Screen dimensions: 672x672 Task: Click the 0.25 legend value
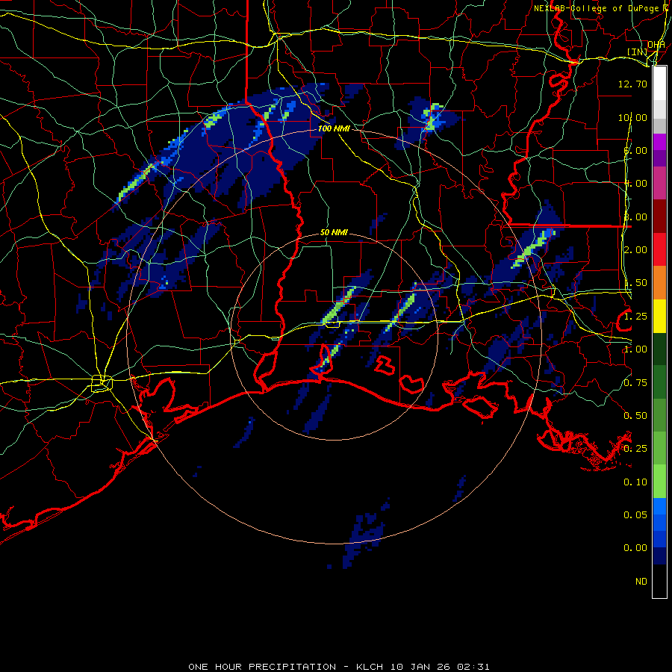click(x=635, y=449)
